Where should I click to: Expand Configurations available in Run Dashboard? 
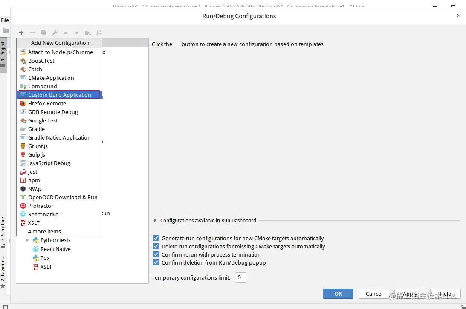point(155,220)
